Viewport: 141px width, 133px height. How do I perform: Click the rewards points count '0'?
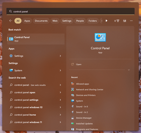pos(115,21)
